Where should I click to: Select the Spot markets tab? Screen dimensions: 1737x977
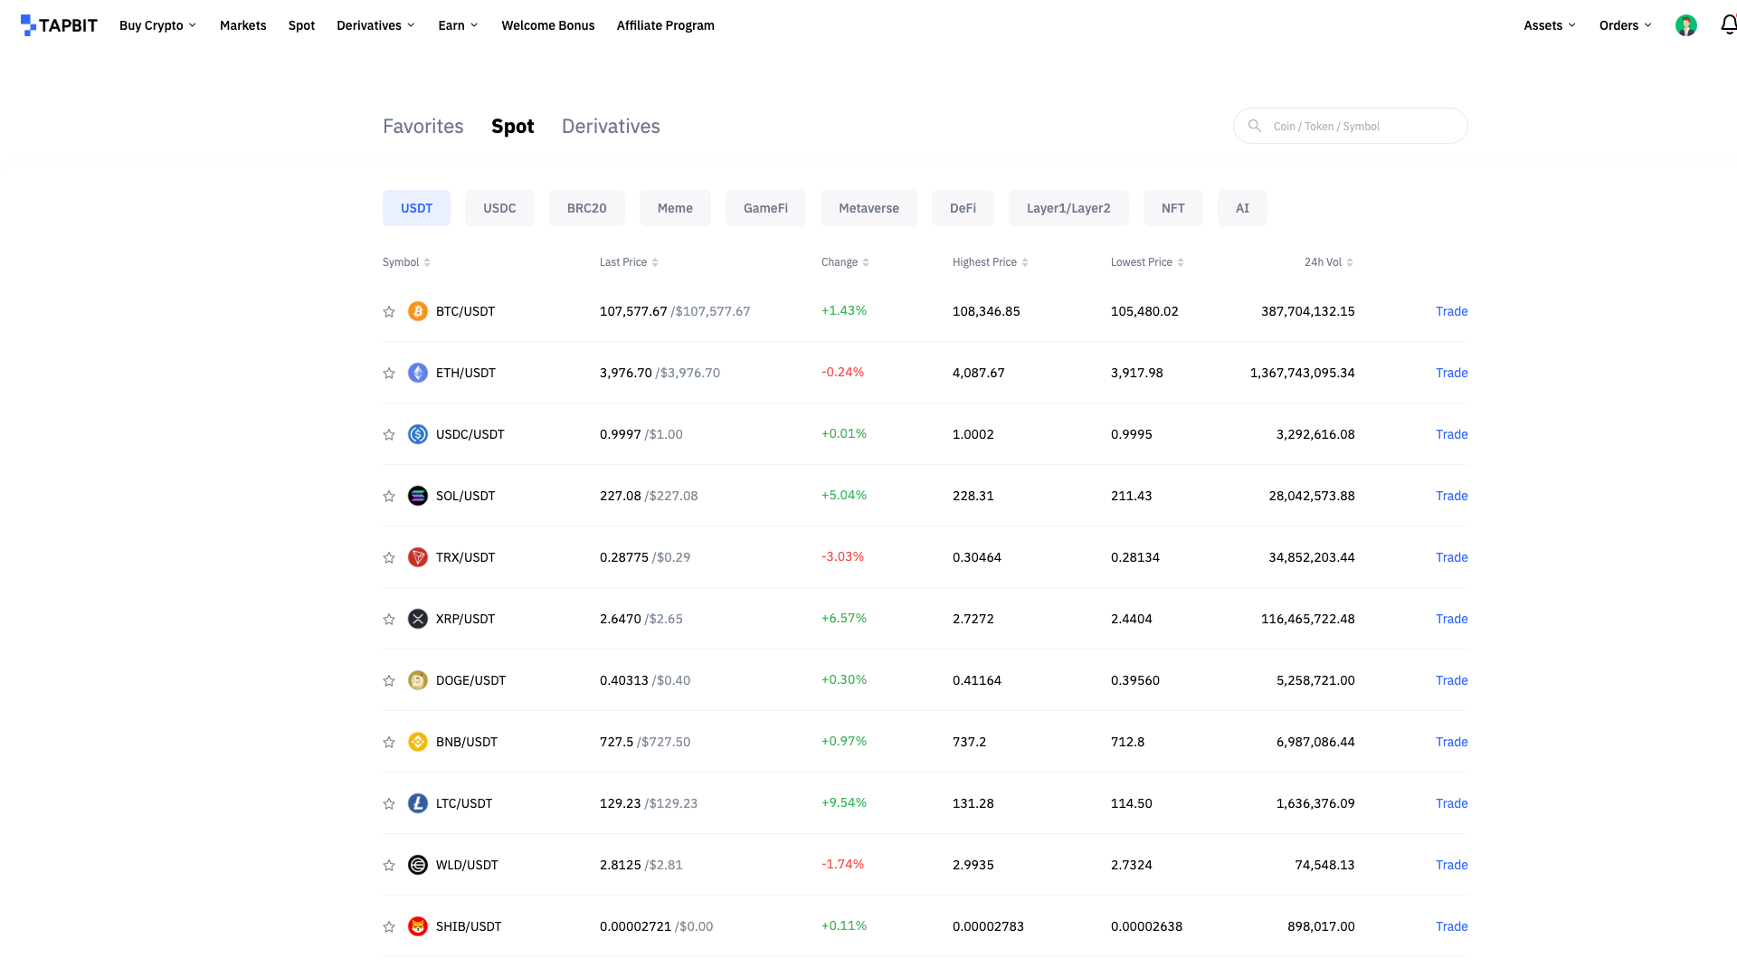[512, 127]
